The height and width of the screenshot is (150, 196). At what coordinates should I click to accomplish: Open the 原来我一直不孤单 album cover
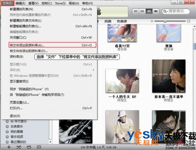[x=169, y=76]
